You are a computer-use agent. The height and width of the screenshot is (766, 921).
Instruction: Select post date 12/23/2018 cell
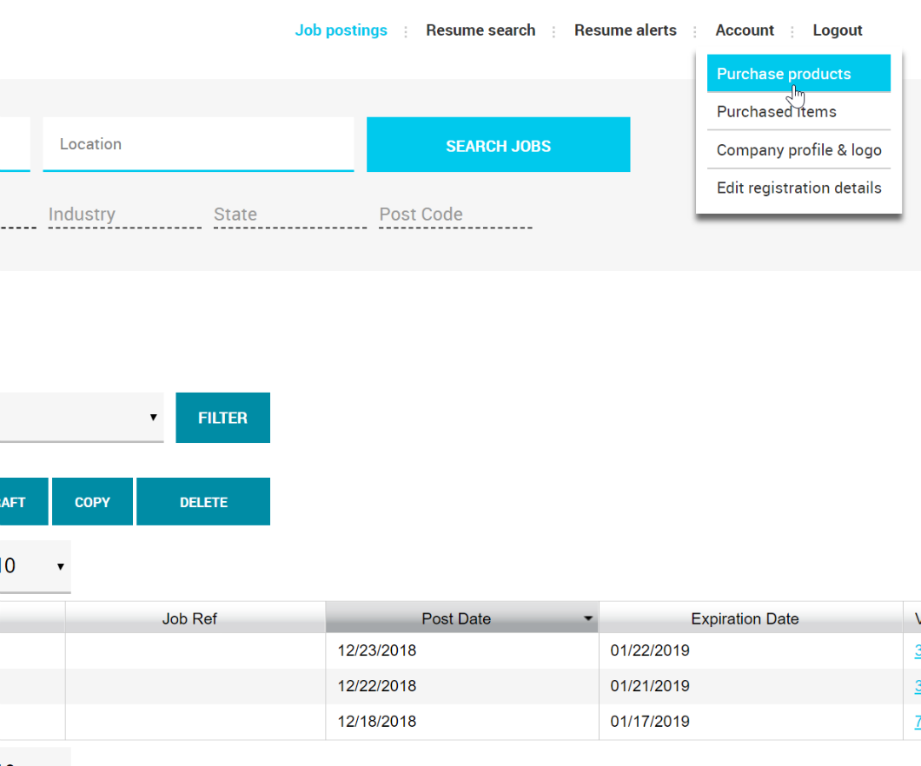[461, 650]
